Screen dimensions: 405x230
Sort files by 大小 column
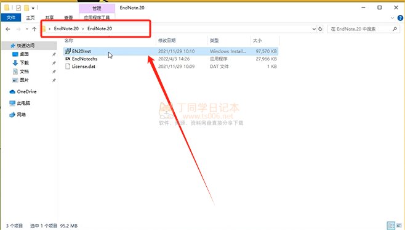point(257,40)
